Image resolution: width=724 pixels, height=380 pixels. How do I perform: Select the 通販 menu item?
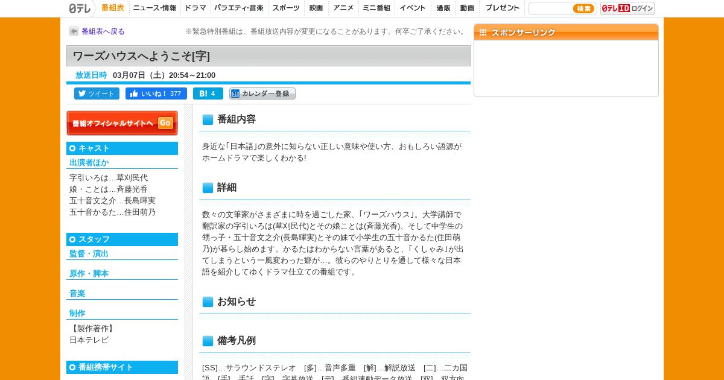(443, 8)
